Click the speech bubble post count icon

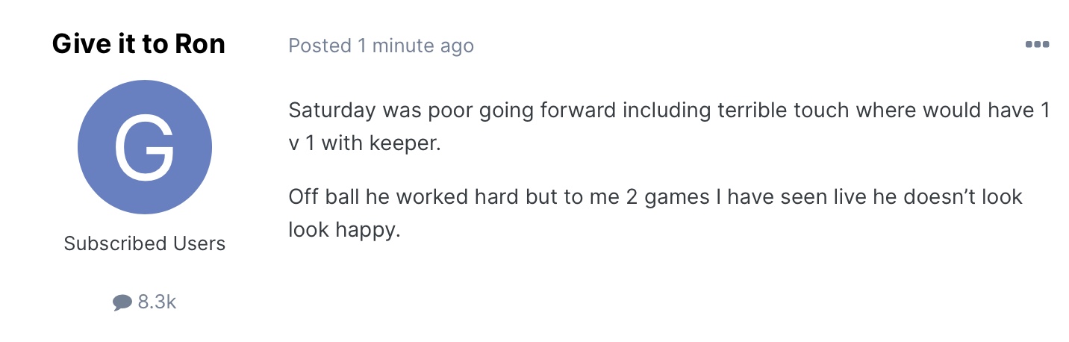122,302
